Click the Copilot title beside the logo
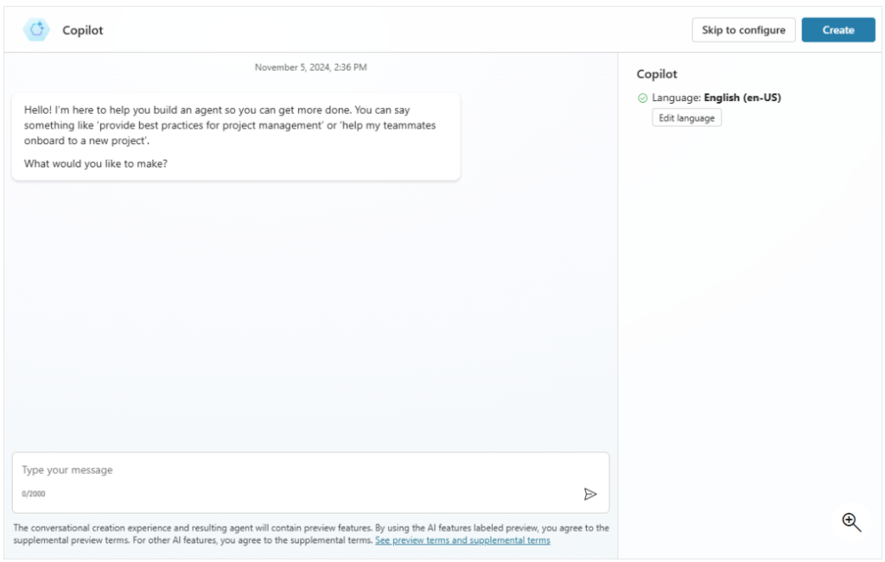Viewport: 885px width, 562px height. pyautogui.click(x=83, y=30)
